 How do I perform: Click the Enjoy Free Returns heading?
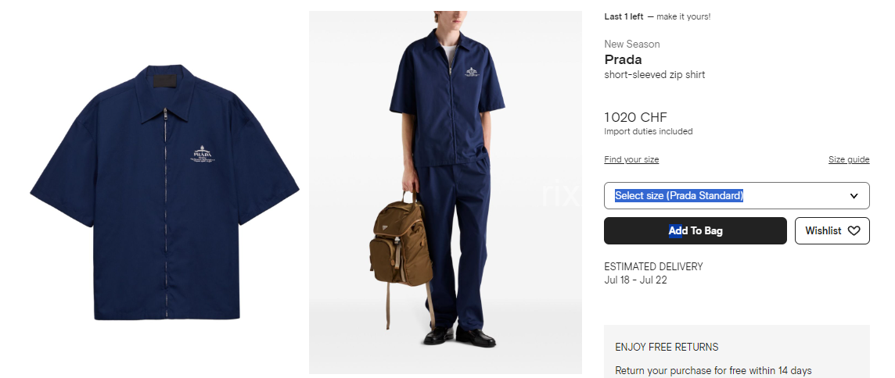click(667, 348)
